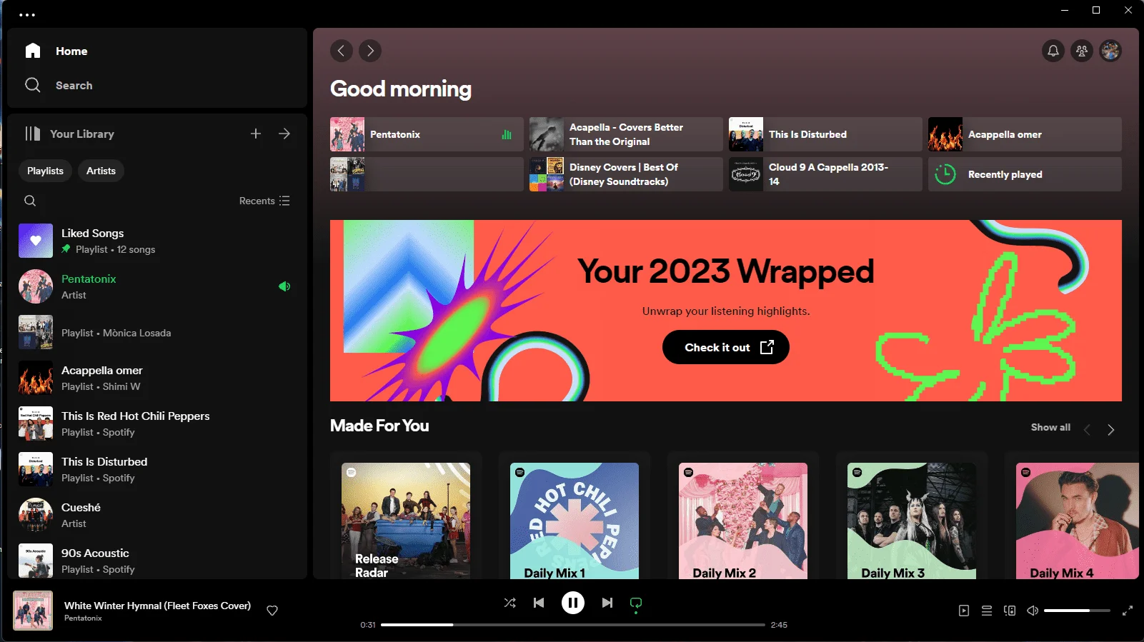Seek within the song progress bar

pyautogui.click(x=573, y=625)
